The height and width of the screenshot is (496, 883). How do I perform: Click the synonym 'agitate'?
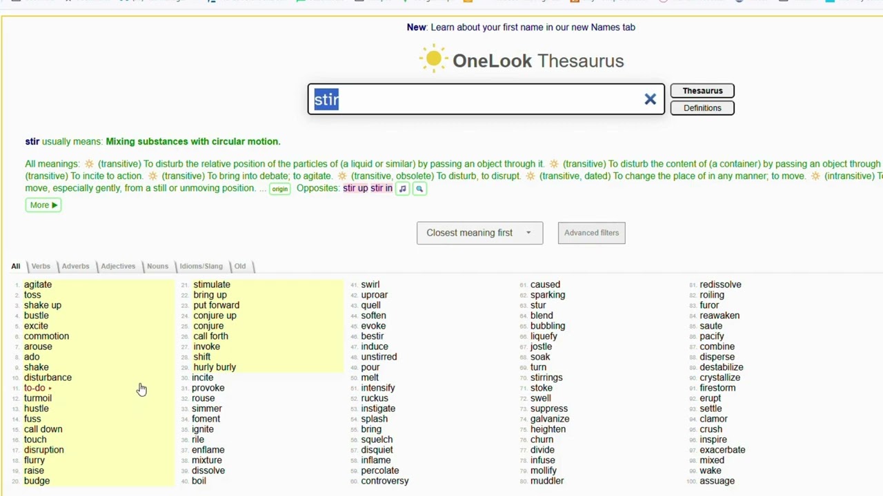(38, 285)
